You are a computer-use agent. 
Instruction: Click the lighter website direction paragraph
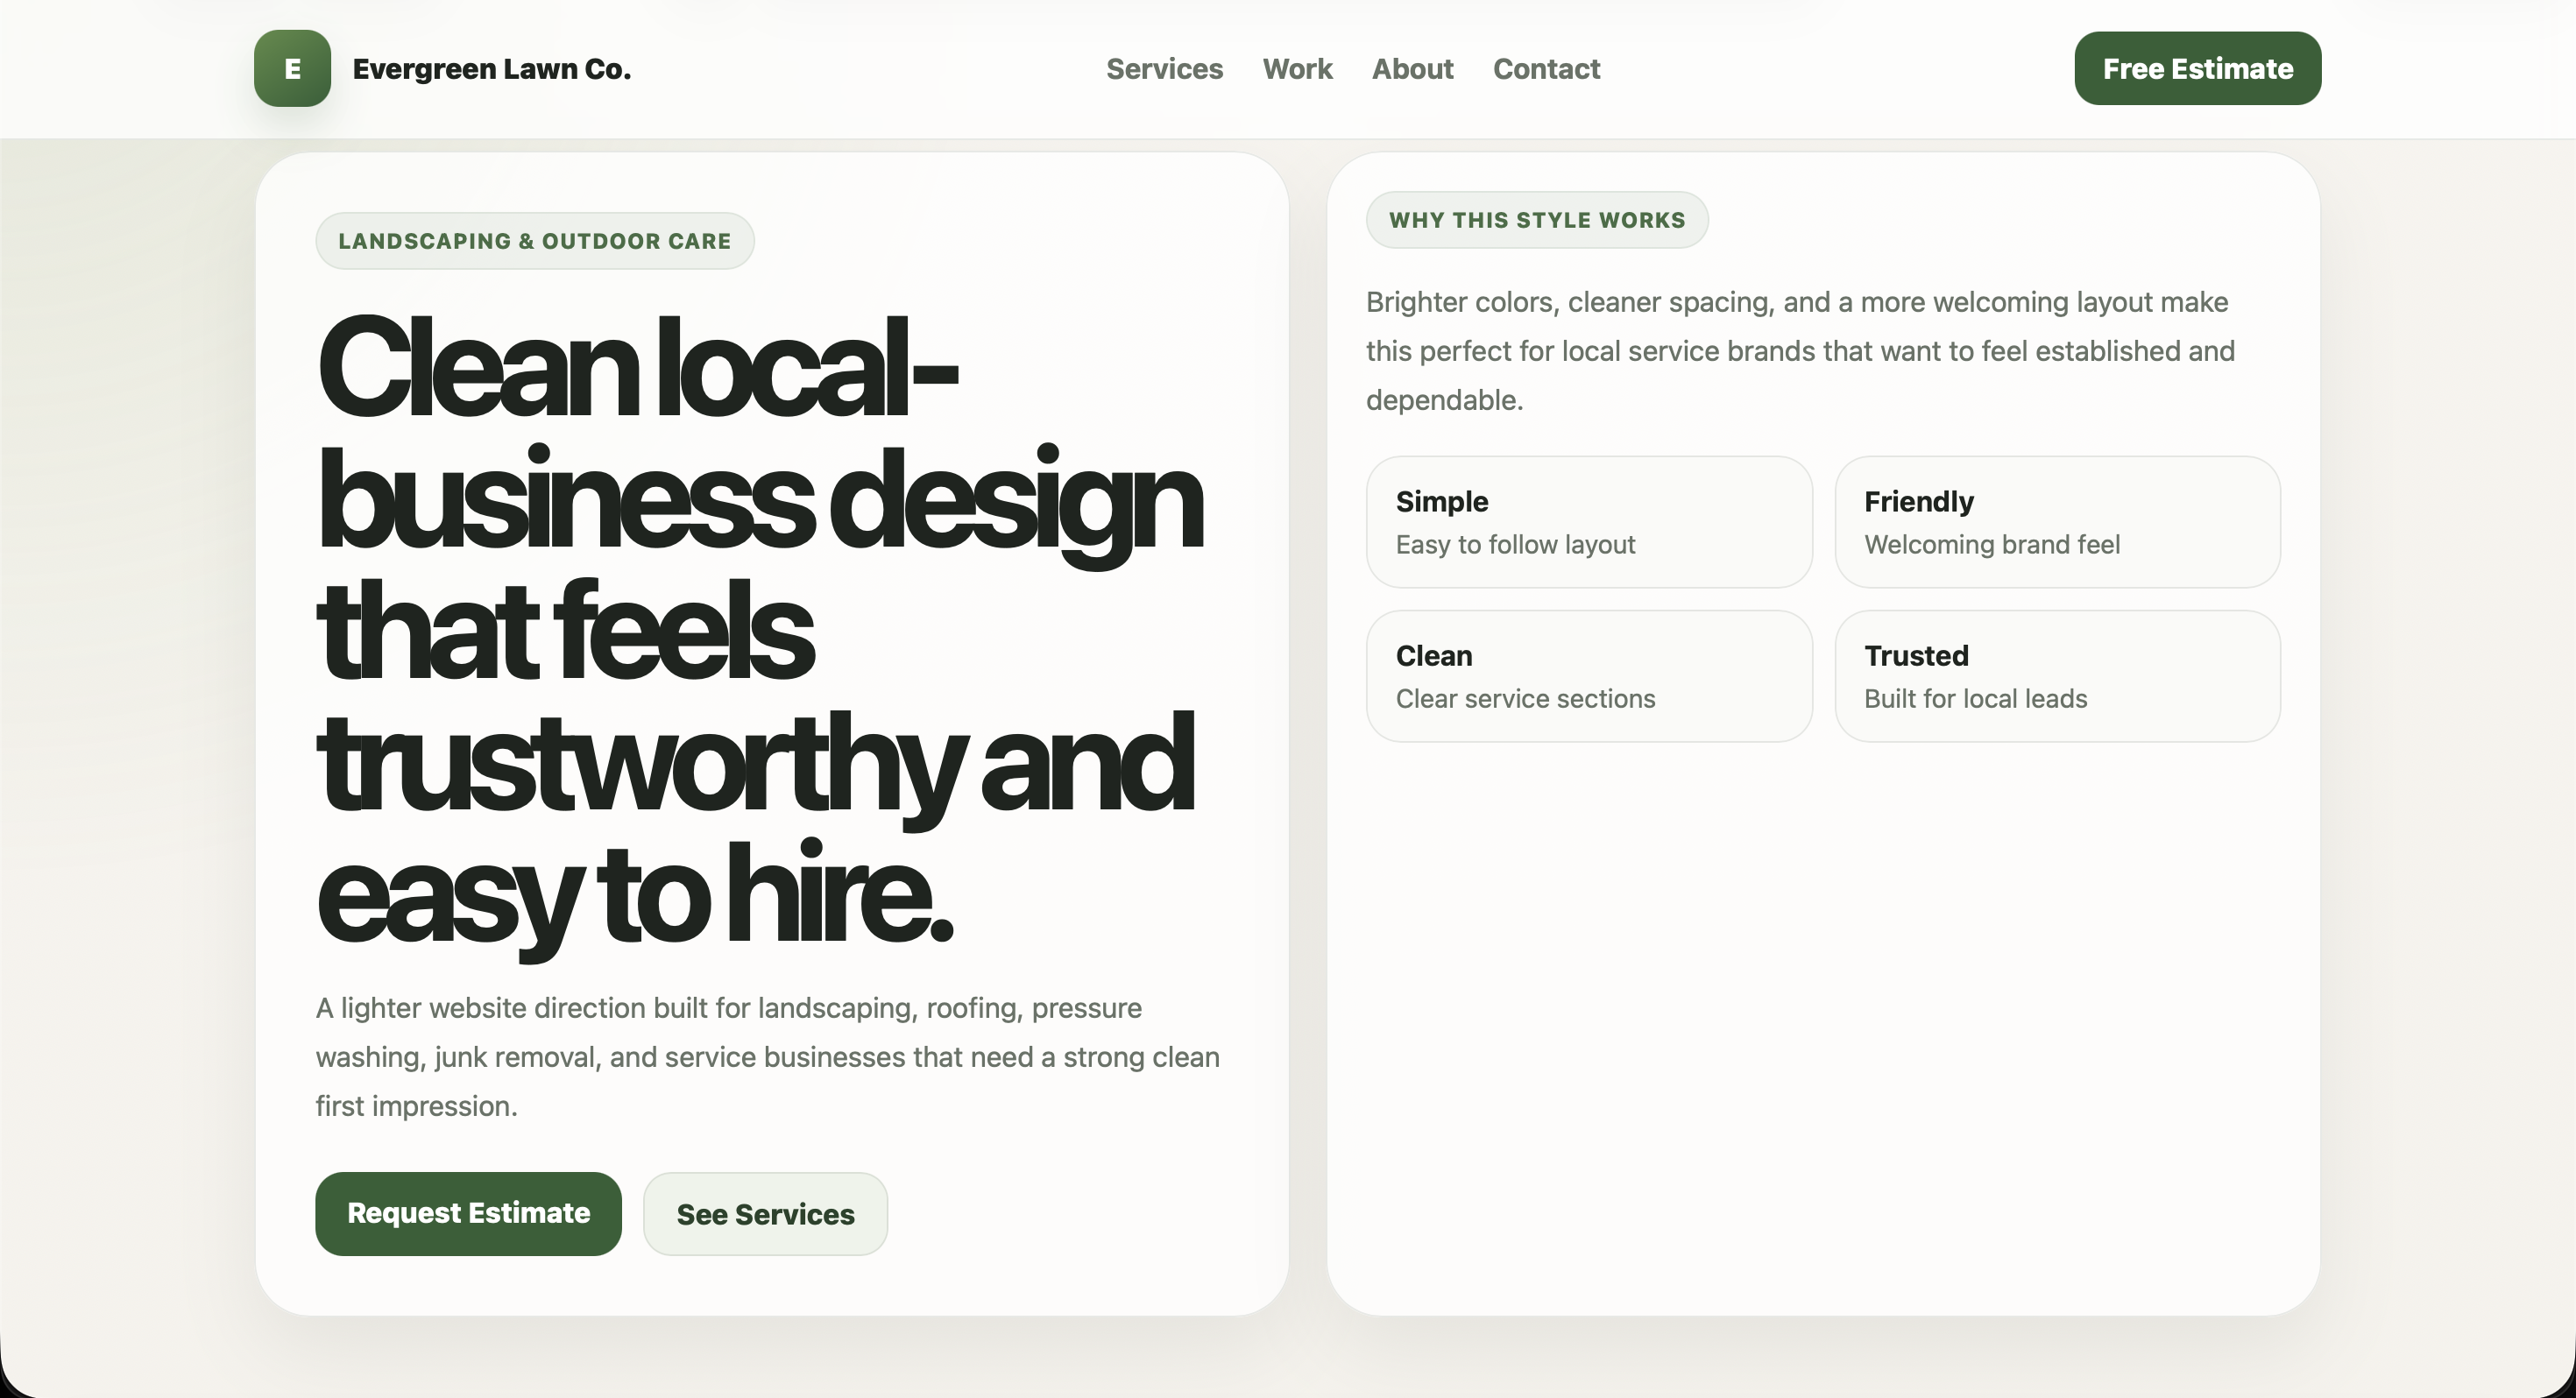pyautogui.click(x=767, y=1057)
